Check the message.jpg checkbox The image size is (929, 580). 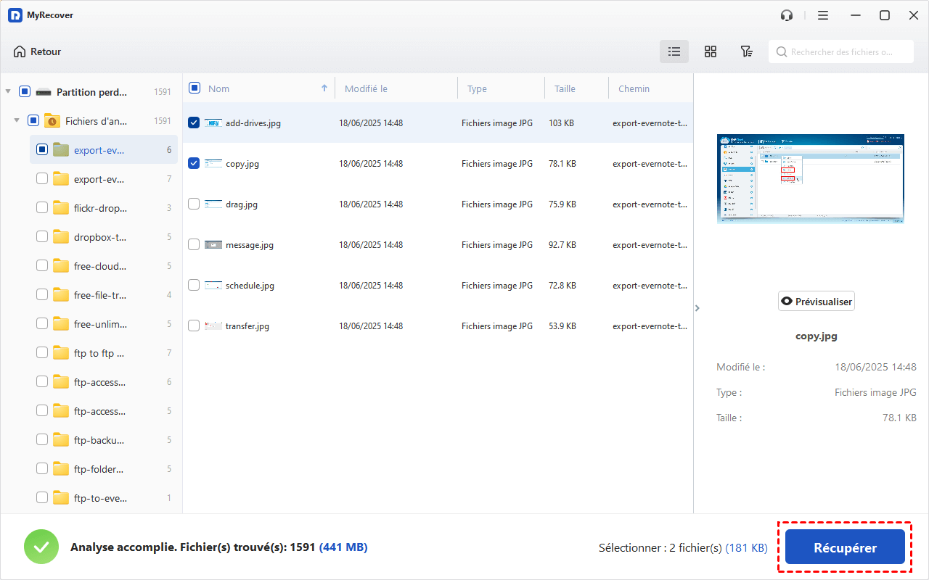click(194, 244)
